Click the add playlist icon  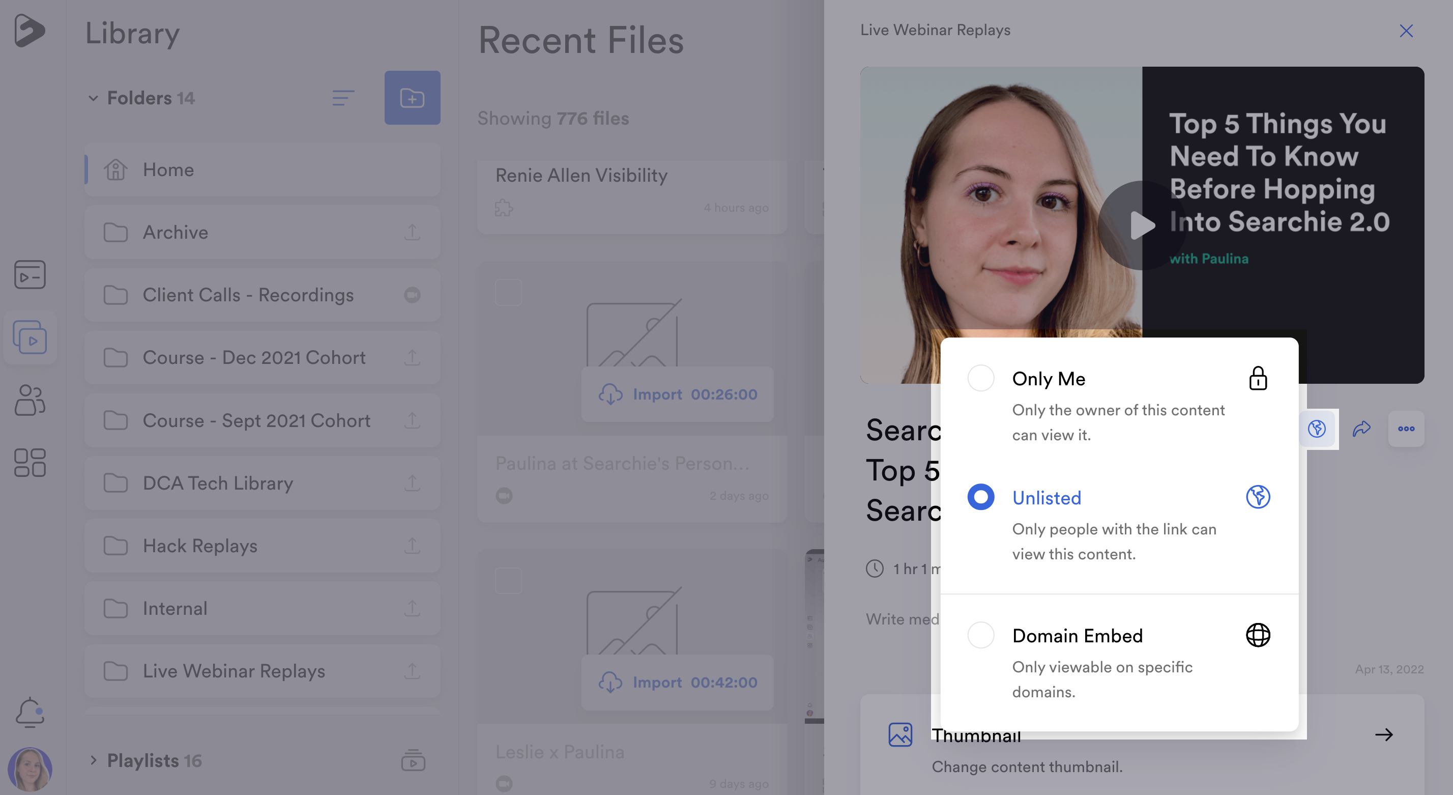[x=413, y=760]
